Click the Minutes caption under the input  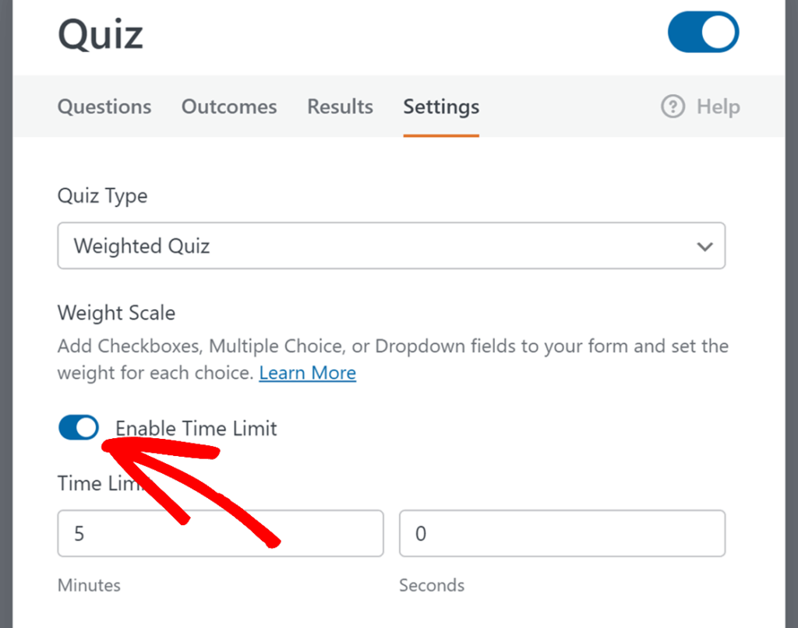pyautogui.click(x=89, y=585)
